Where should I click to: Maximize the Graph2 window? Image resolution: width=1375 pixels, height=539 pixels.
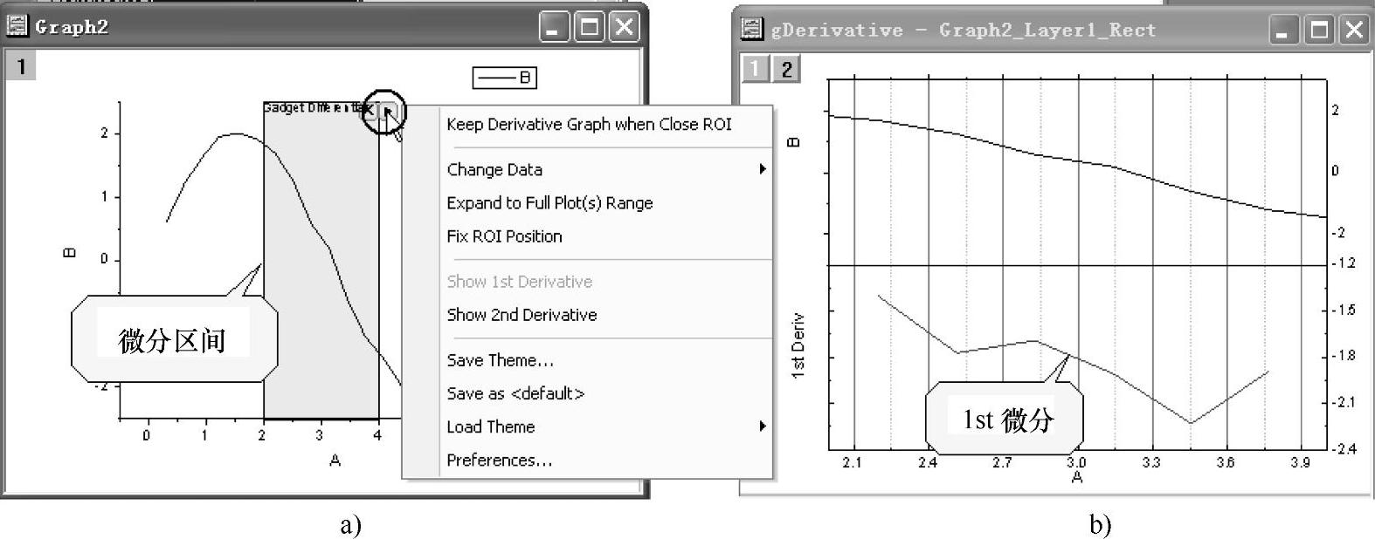tap(590, 27)
